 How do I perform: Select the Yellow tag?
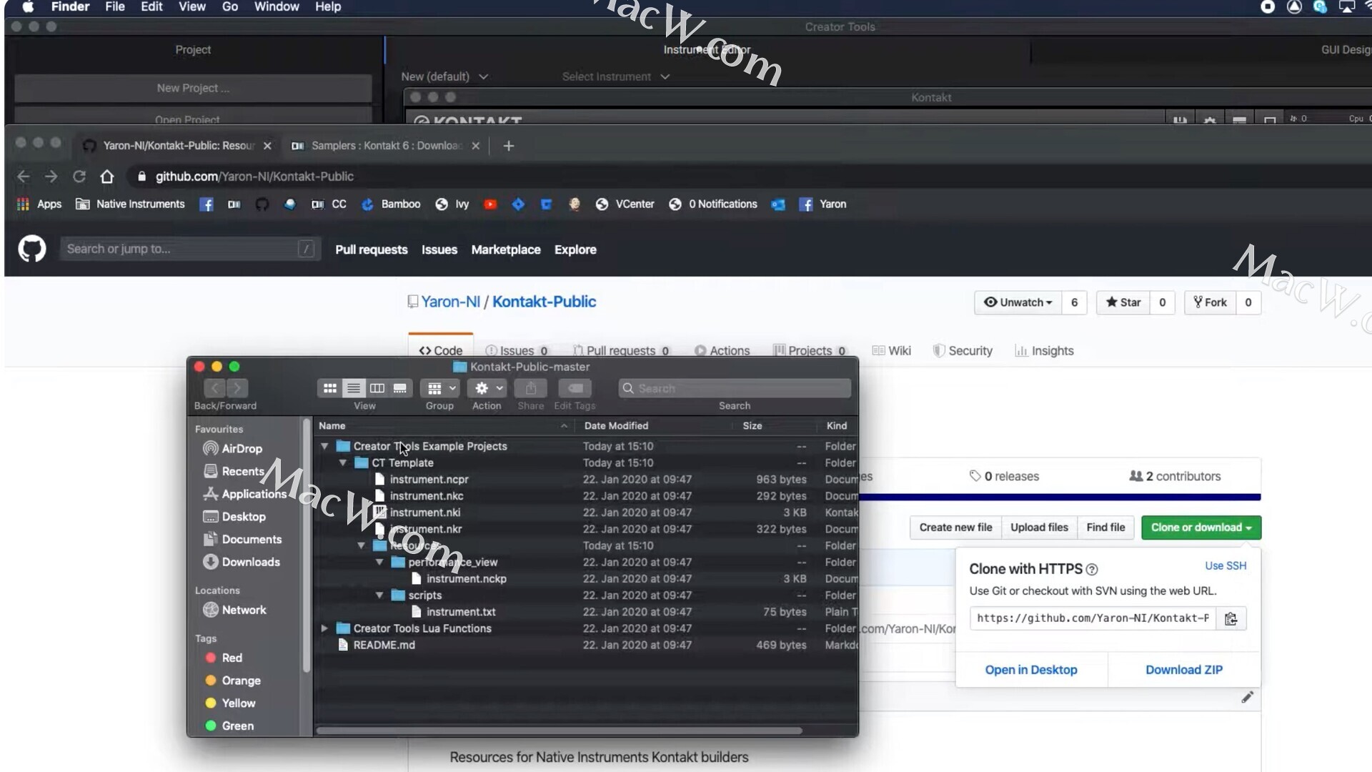230,703
